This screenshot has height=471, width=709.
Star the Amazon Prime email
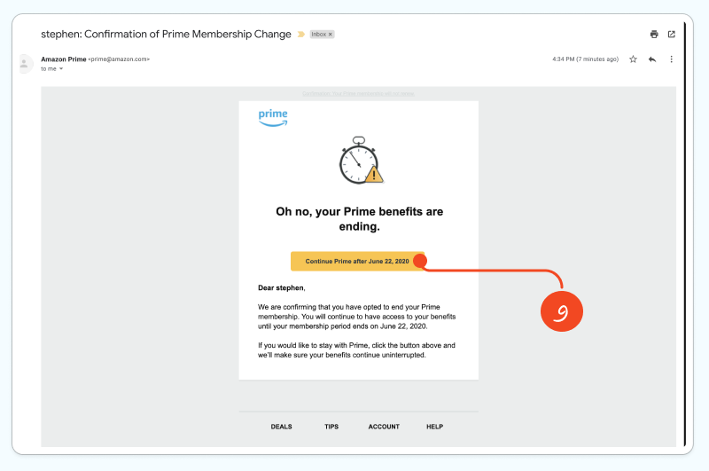633,59
